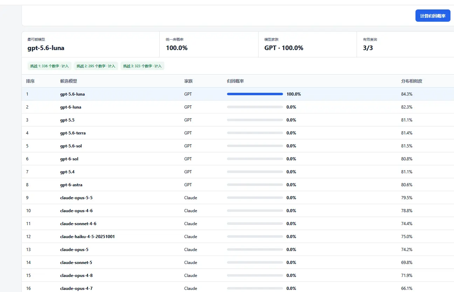Viewport: 454px width, 292px height.
Task: Click the 有效查询 3/3 summary value
Action: (368, 48)
